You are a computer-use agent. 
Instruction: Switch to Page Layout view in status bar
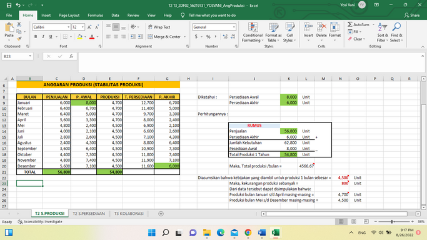353,221
